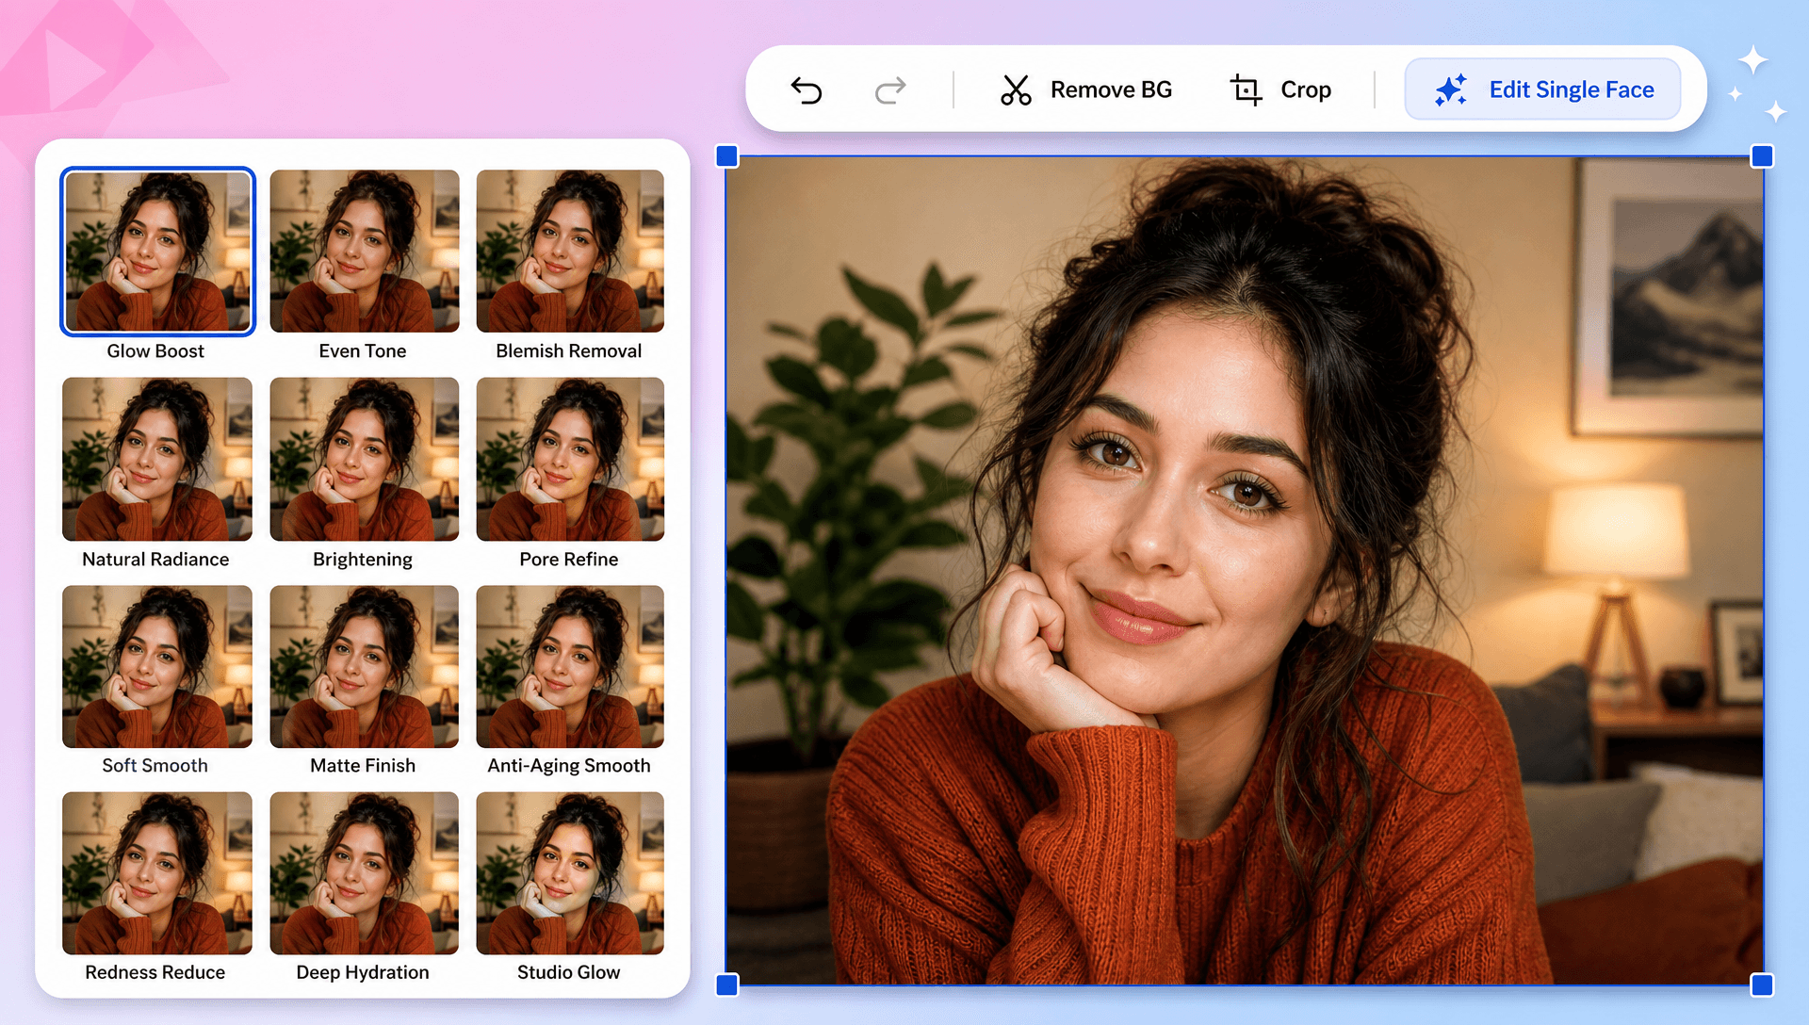
Task: Click the scissors icon for Remove BG
Action: click(1016, 90)
